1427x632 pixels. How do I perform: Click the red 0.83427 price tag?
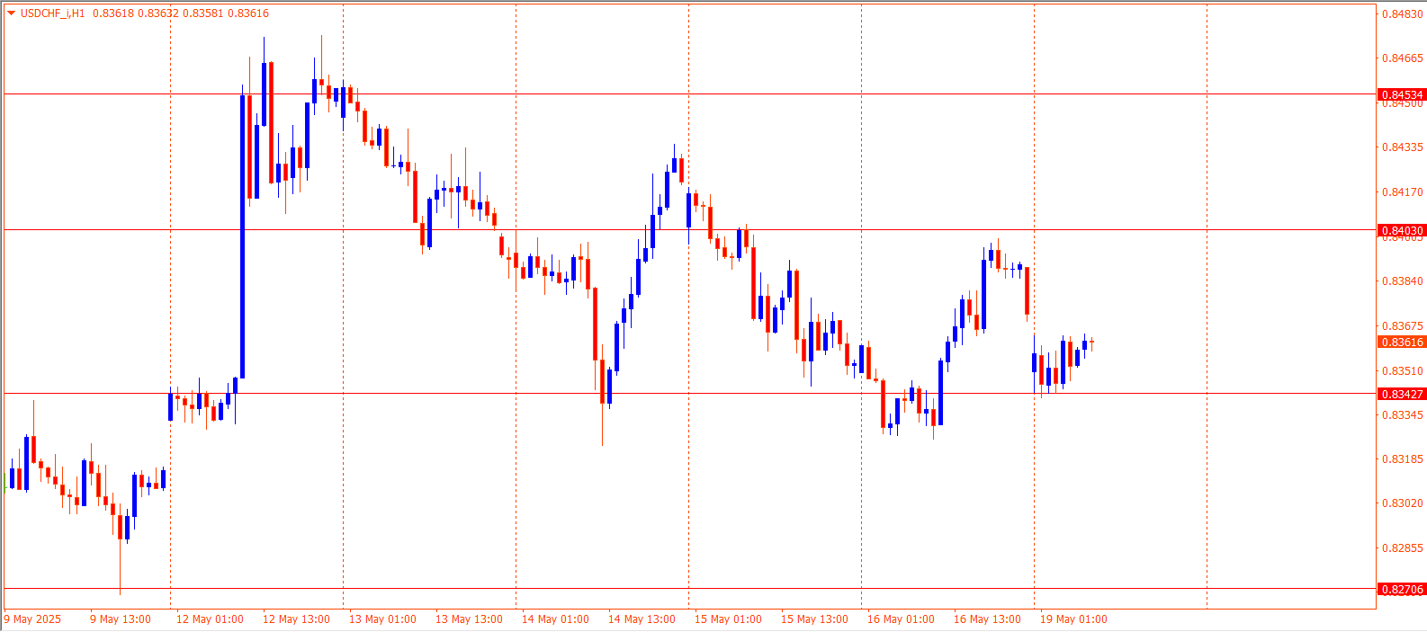(1402, 394)
